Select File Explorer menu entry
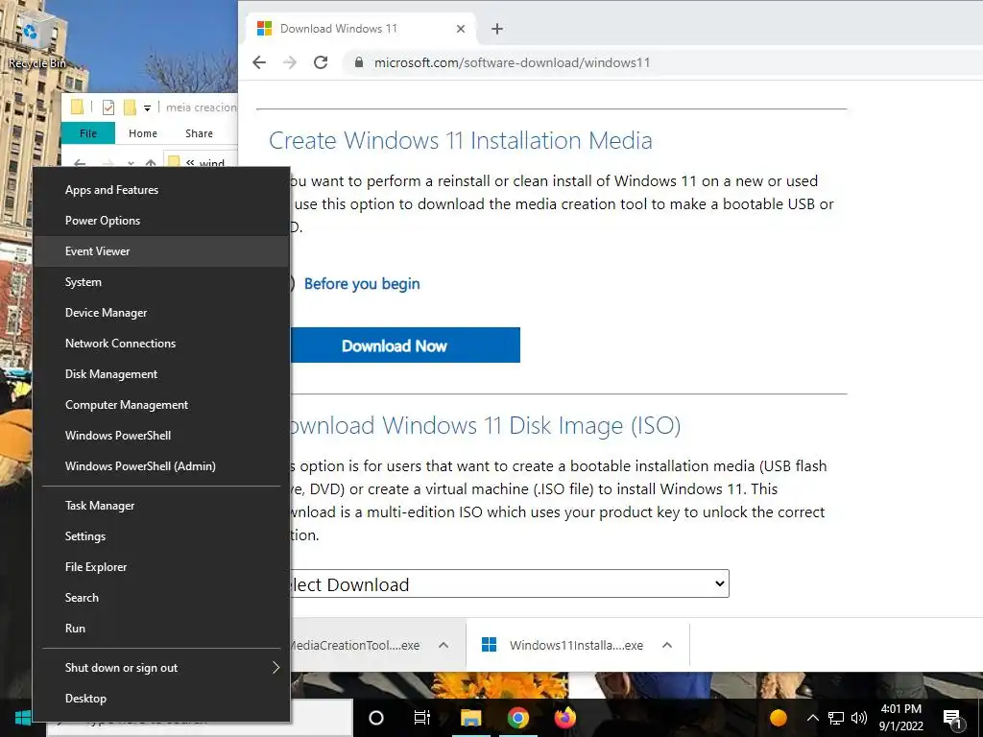983x737 pixels. click(x=161, y=567)
